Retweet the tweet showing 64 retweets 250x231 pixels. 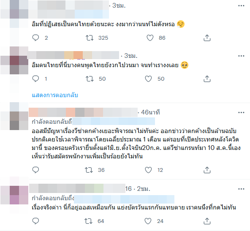tap(88, 221)
